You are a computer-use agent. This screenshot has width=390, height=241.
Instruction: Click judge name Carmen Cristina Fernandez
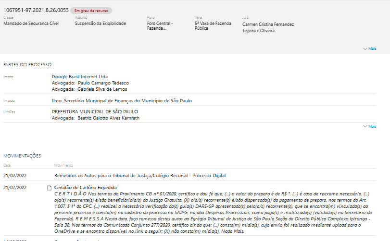point(268,24)
